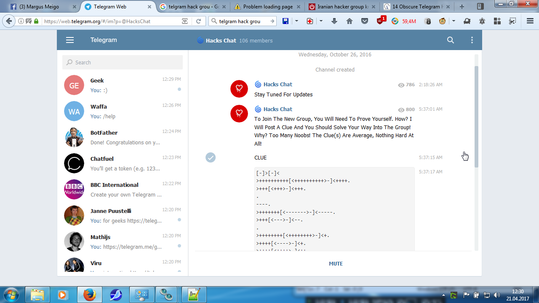Open the chat options three-dot menu
This screenshot has width=539, height=303.
click(472, 40)
